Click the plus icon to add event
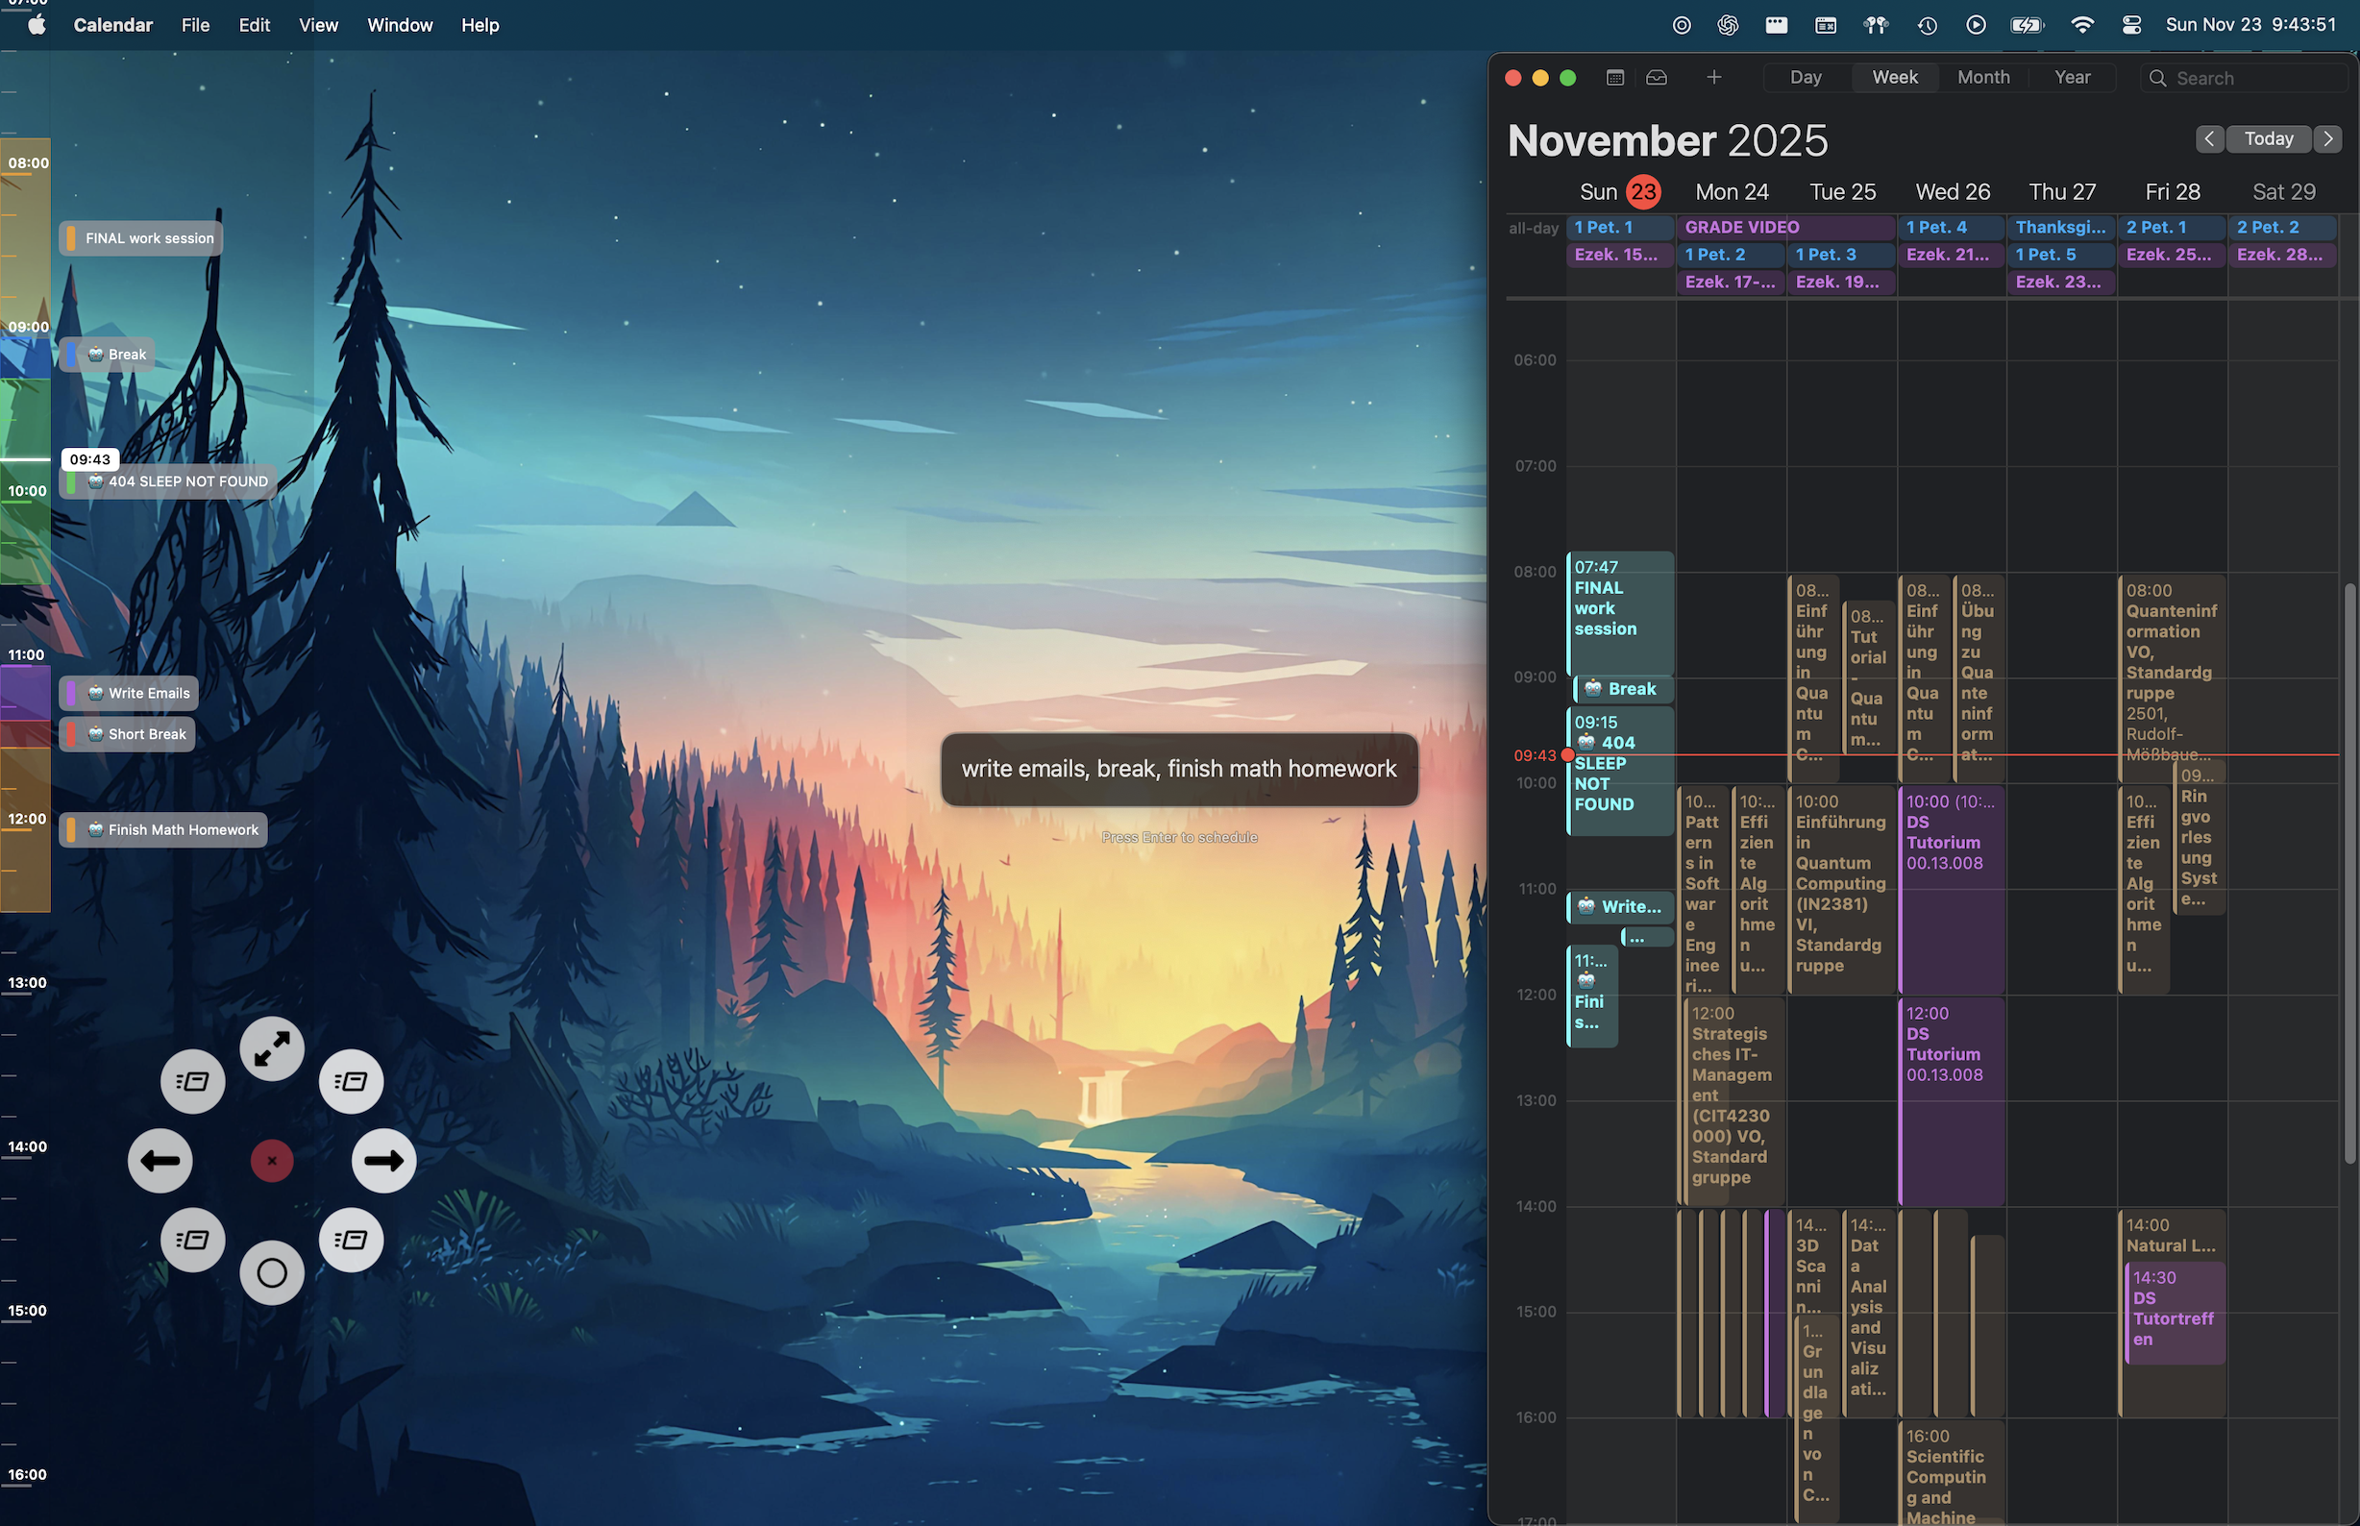This screenshot has height=1526, width=2360. pyautogui.click(x=1714, y=77)
